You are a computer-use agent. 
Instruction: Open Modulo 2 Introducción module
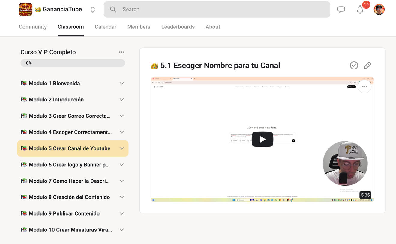(56, 100)
